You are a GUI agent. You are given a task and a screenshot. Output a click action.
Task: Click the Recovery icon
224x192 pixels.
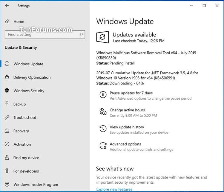point(7,130)
